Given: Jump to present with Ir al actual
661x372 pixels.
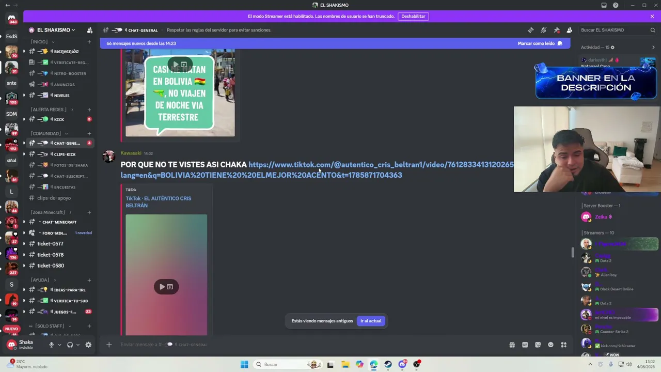Looking at the screenshot, I should tap(371, 321).
